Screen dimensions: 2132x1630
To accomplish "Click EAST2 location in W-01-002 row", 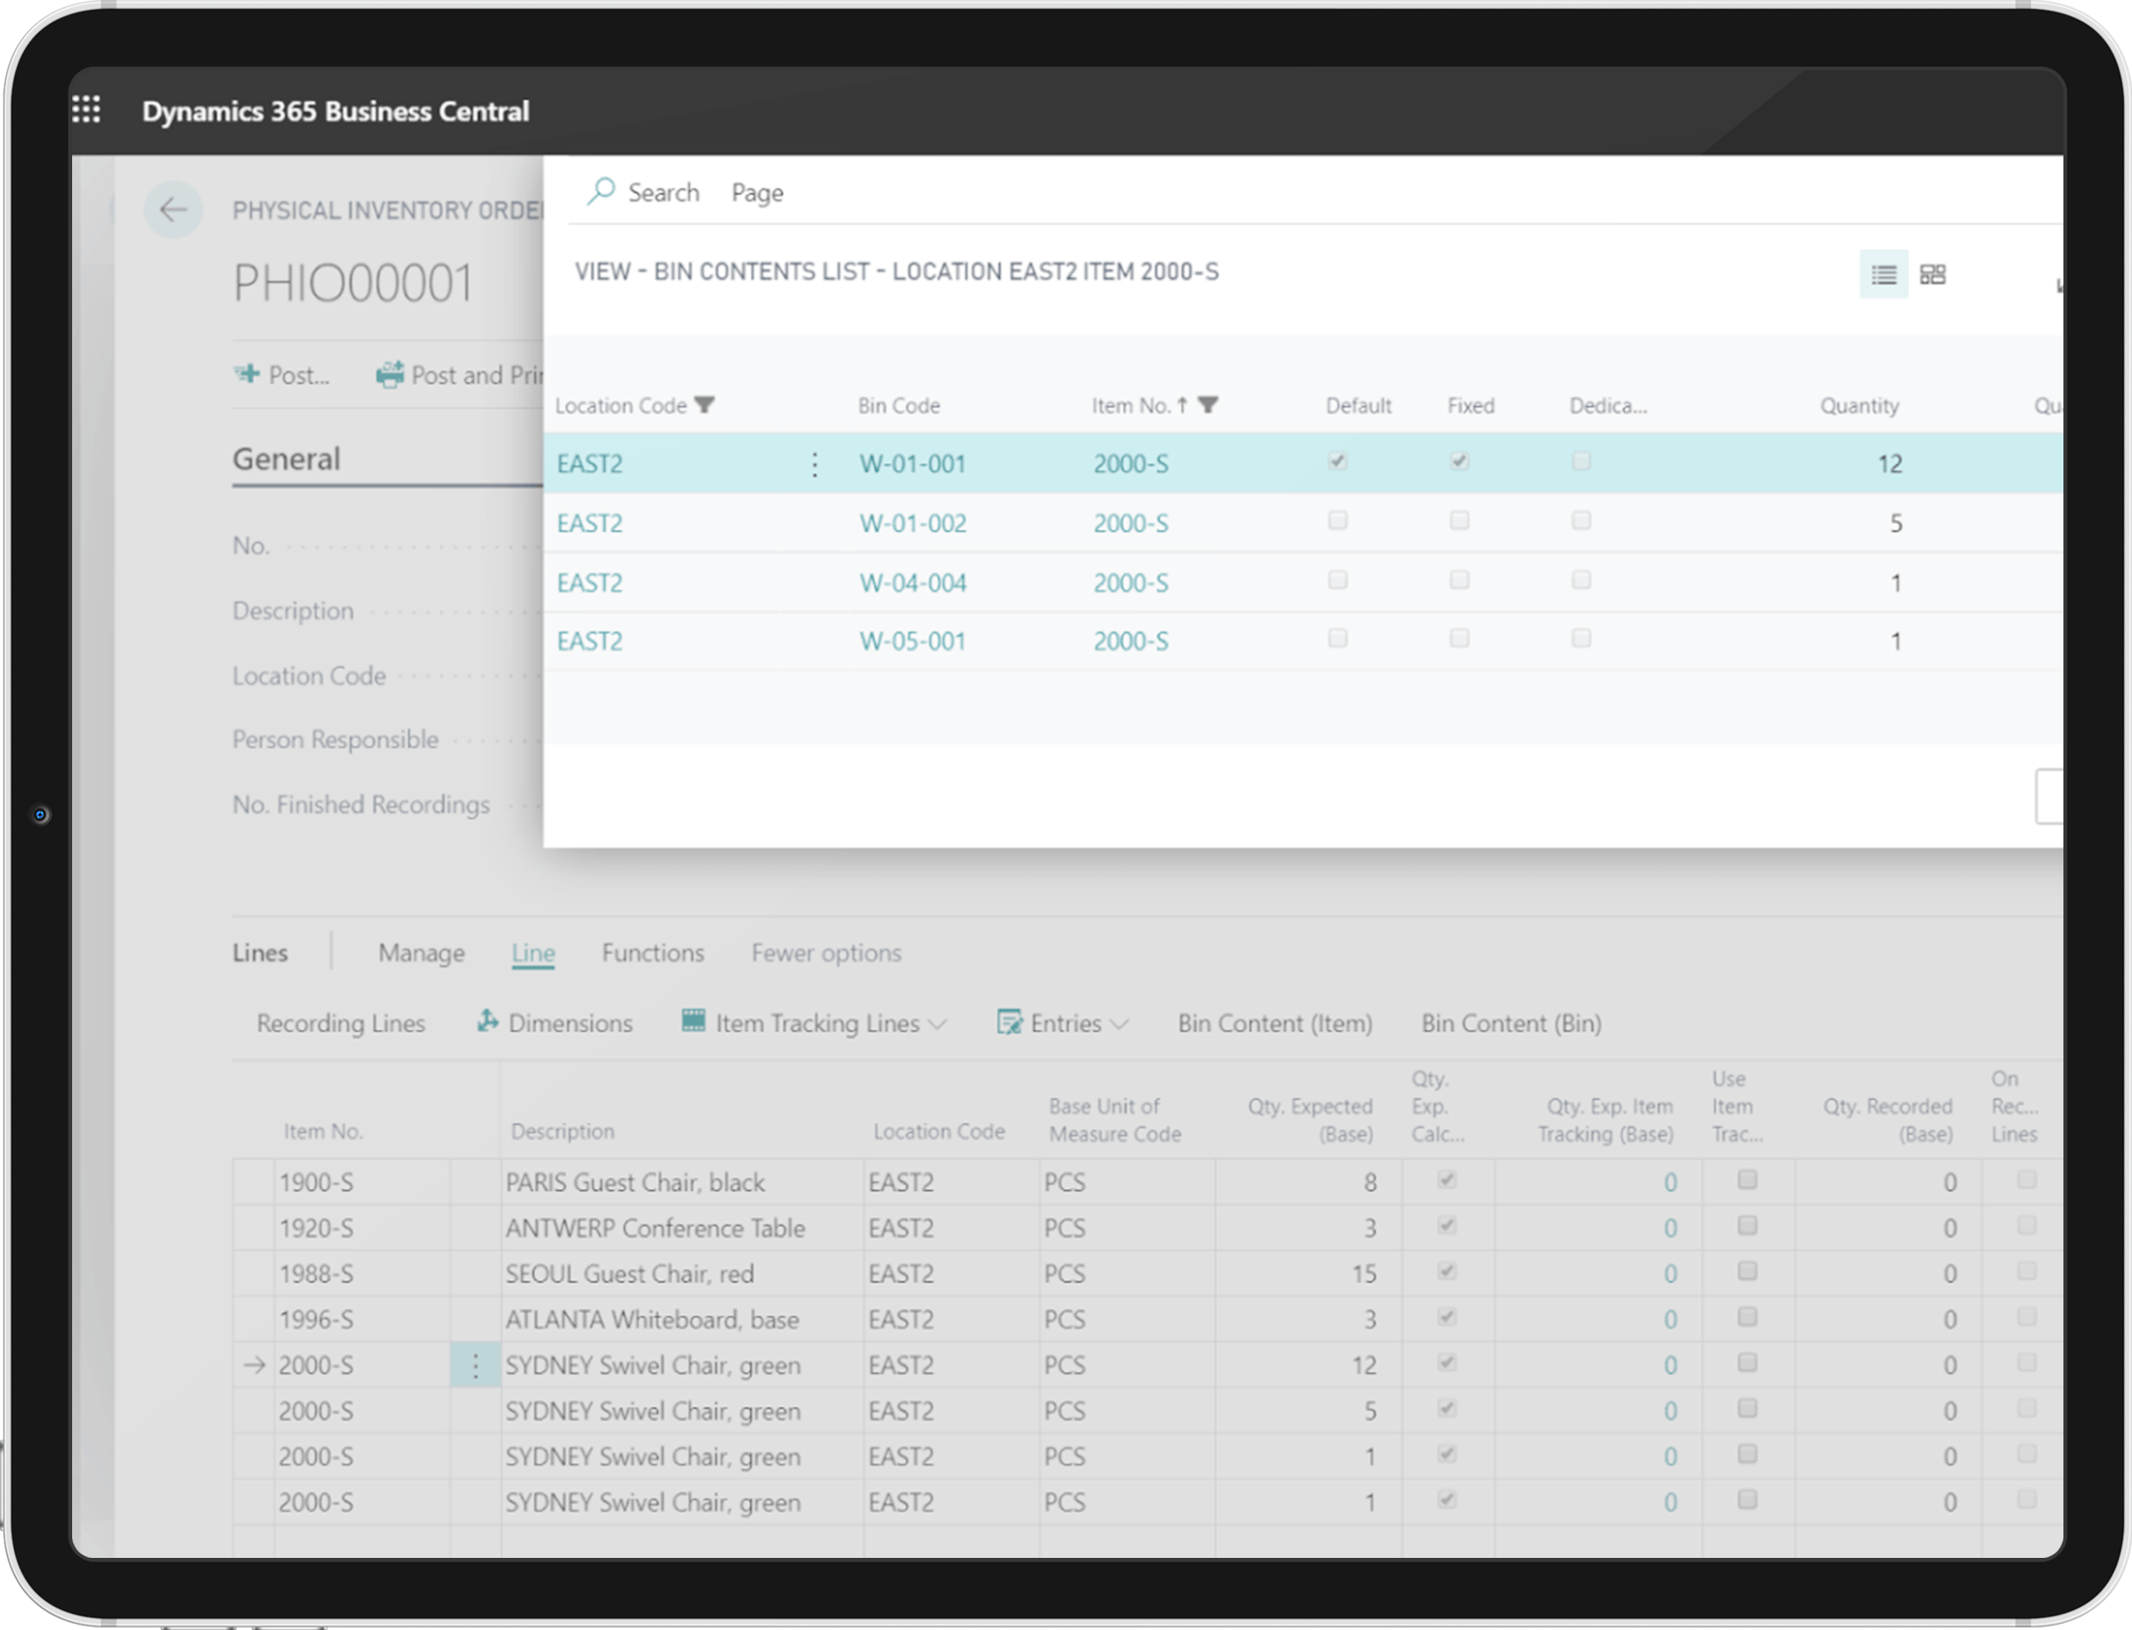I will [589, 523].
